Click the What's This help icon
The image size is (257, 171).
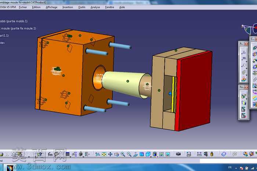40,154
